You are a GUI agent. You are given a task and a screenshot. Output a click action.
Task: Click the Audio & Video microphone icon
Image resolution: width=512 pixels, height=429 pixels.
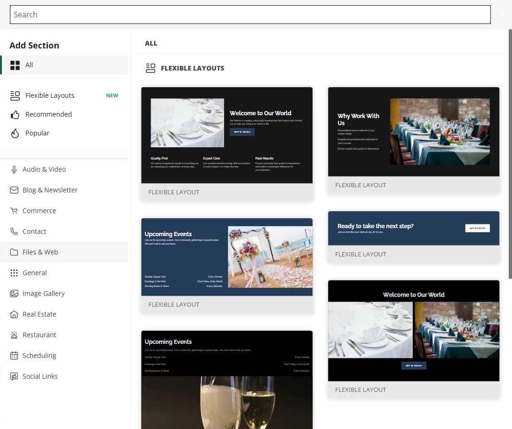[x=14, y=169]
